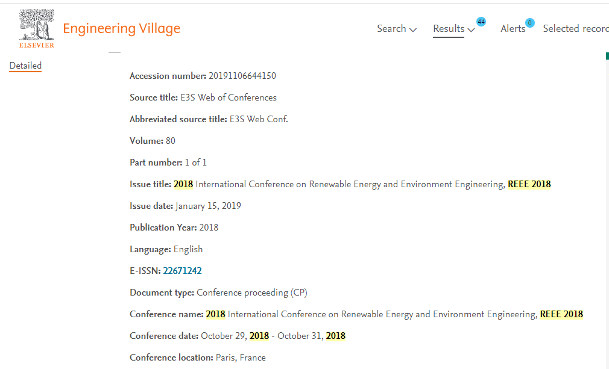This screenshot has height=369, width=609.
Task: Click highlighted REEE 2018 in Issue title
Action: [x=529, y=184]
